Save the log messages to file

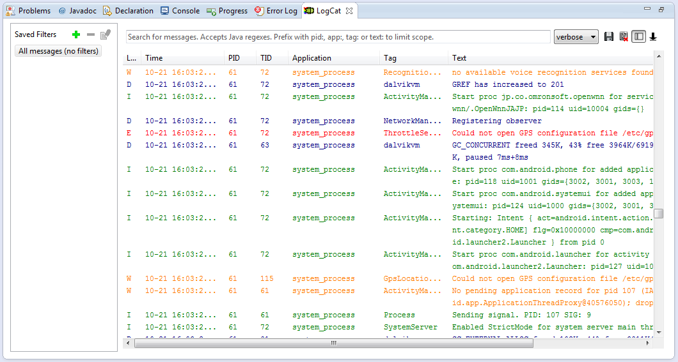tap(609, 37)
